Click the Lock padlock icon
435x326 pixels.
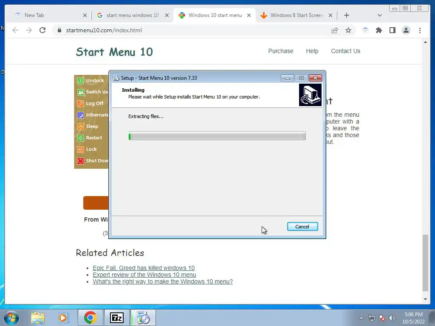tap(80, 149)
